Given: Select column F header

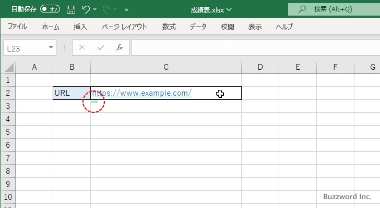Looking at the screenshot, I should pyautogui.click(x=336, y=67).
